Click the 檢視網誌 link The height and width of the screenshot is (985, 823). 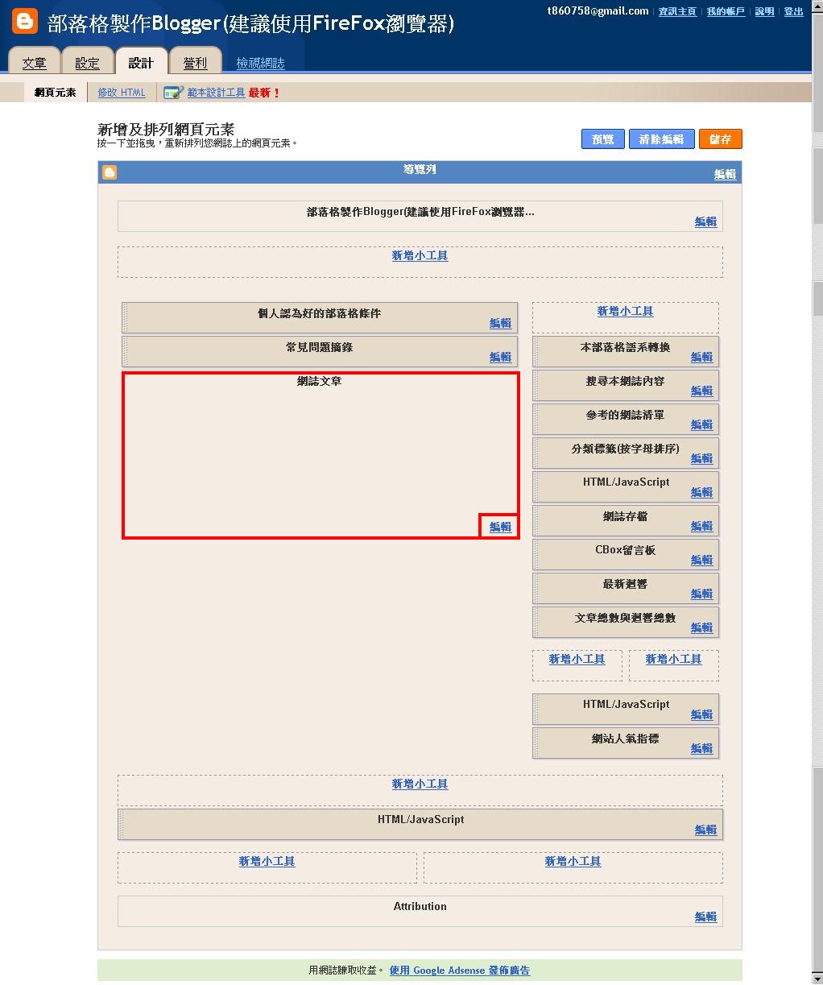260,63
